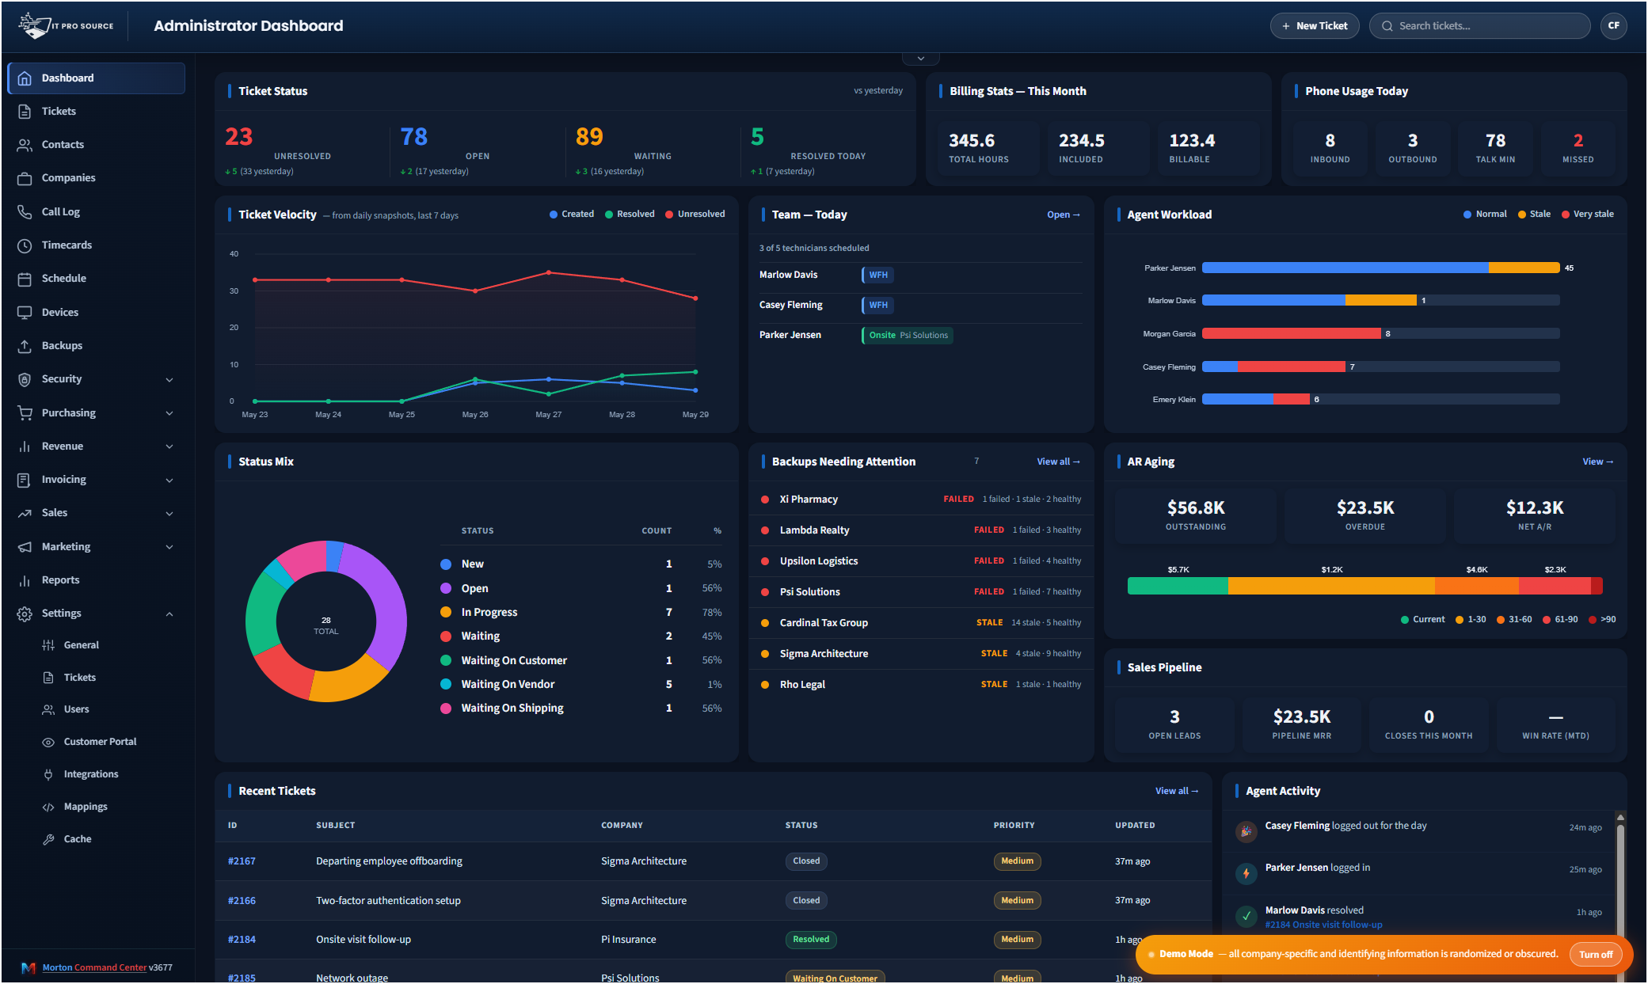
Task: Toggle the Unresolved series in Ticket Velocity legend
Action: point(695,215)
